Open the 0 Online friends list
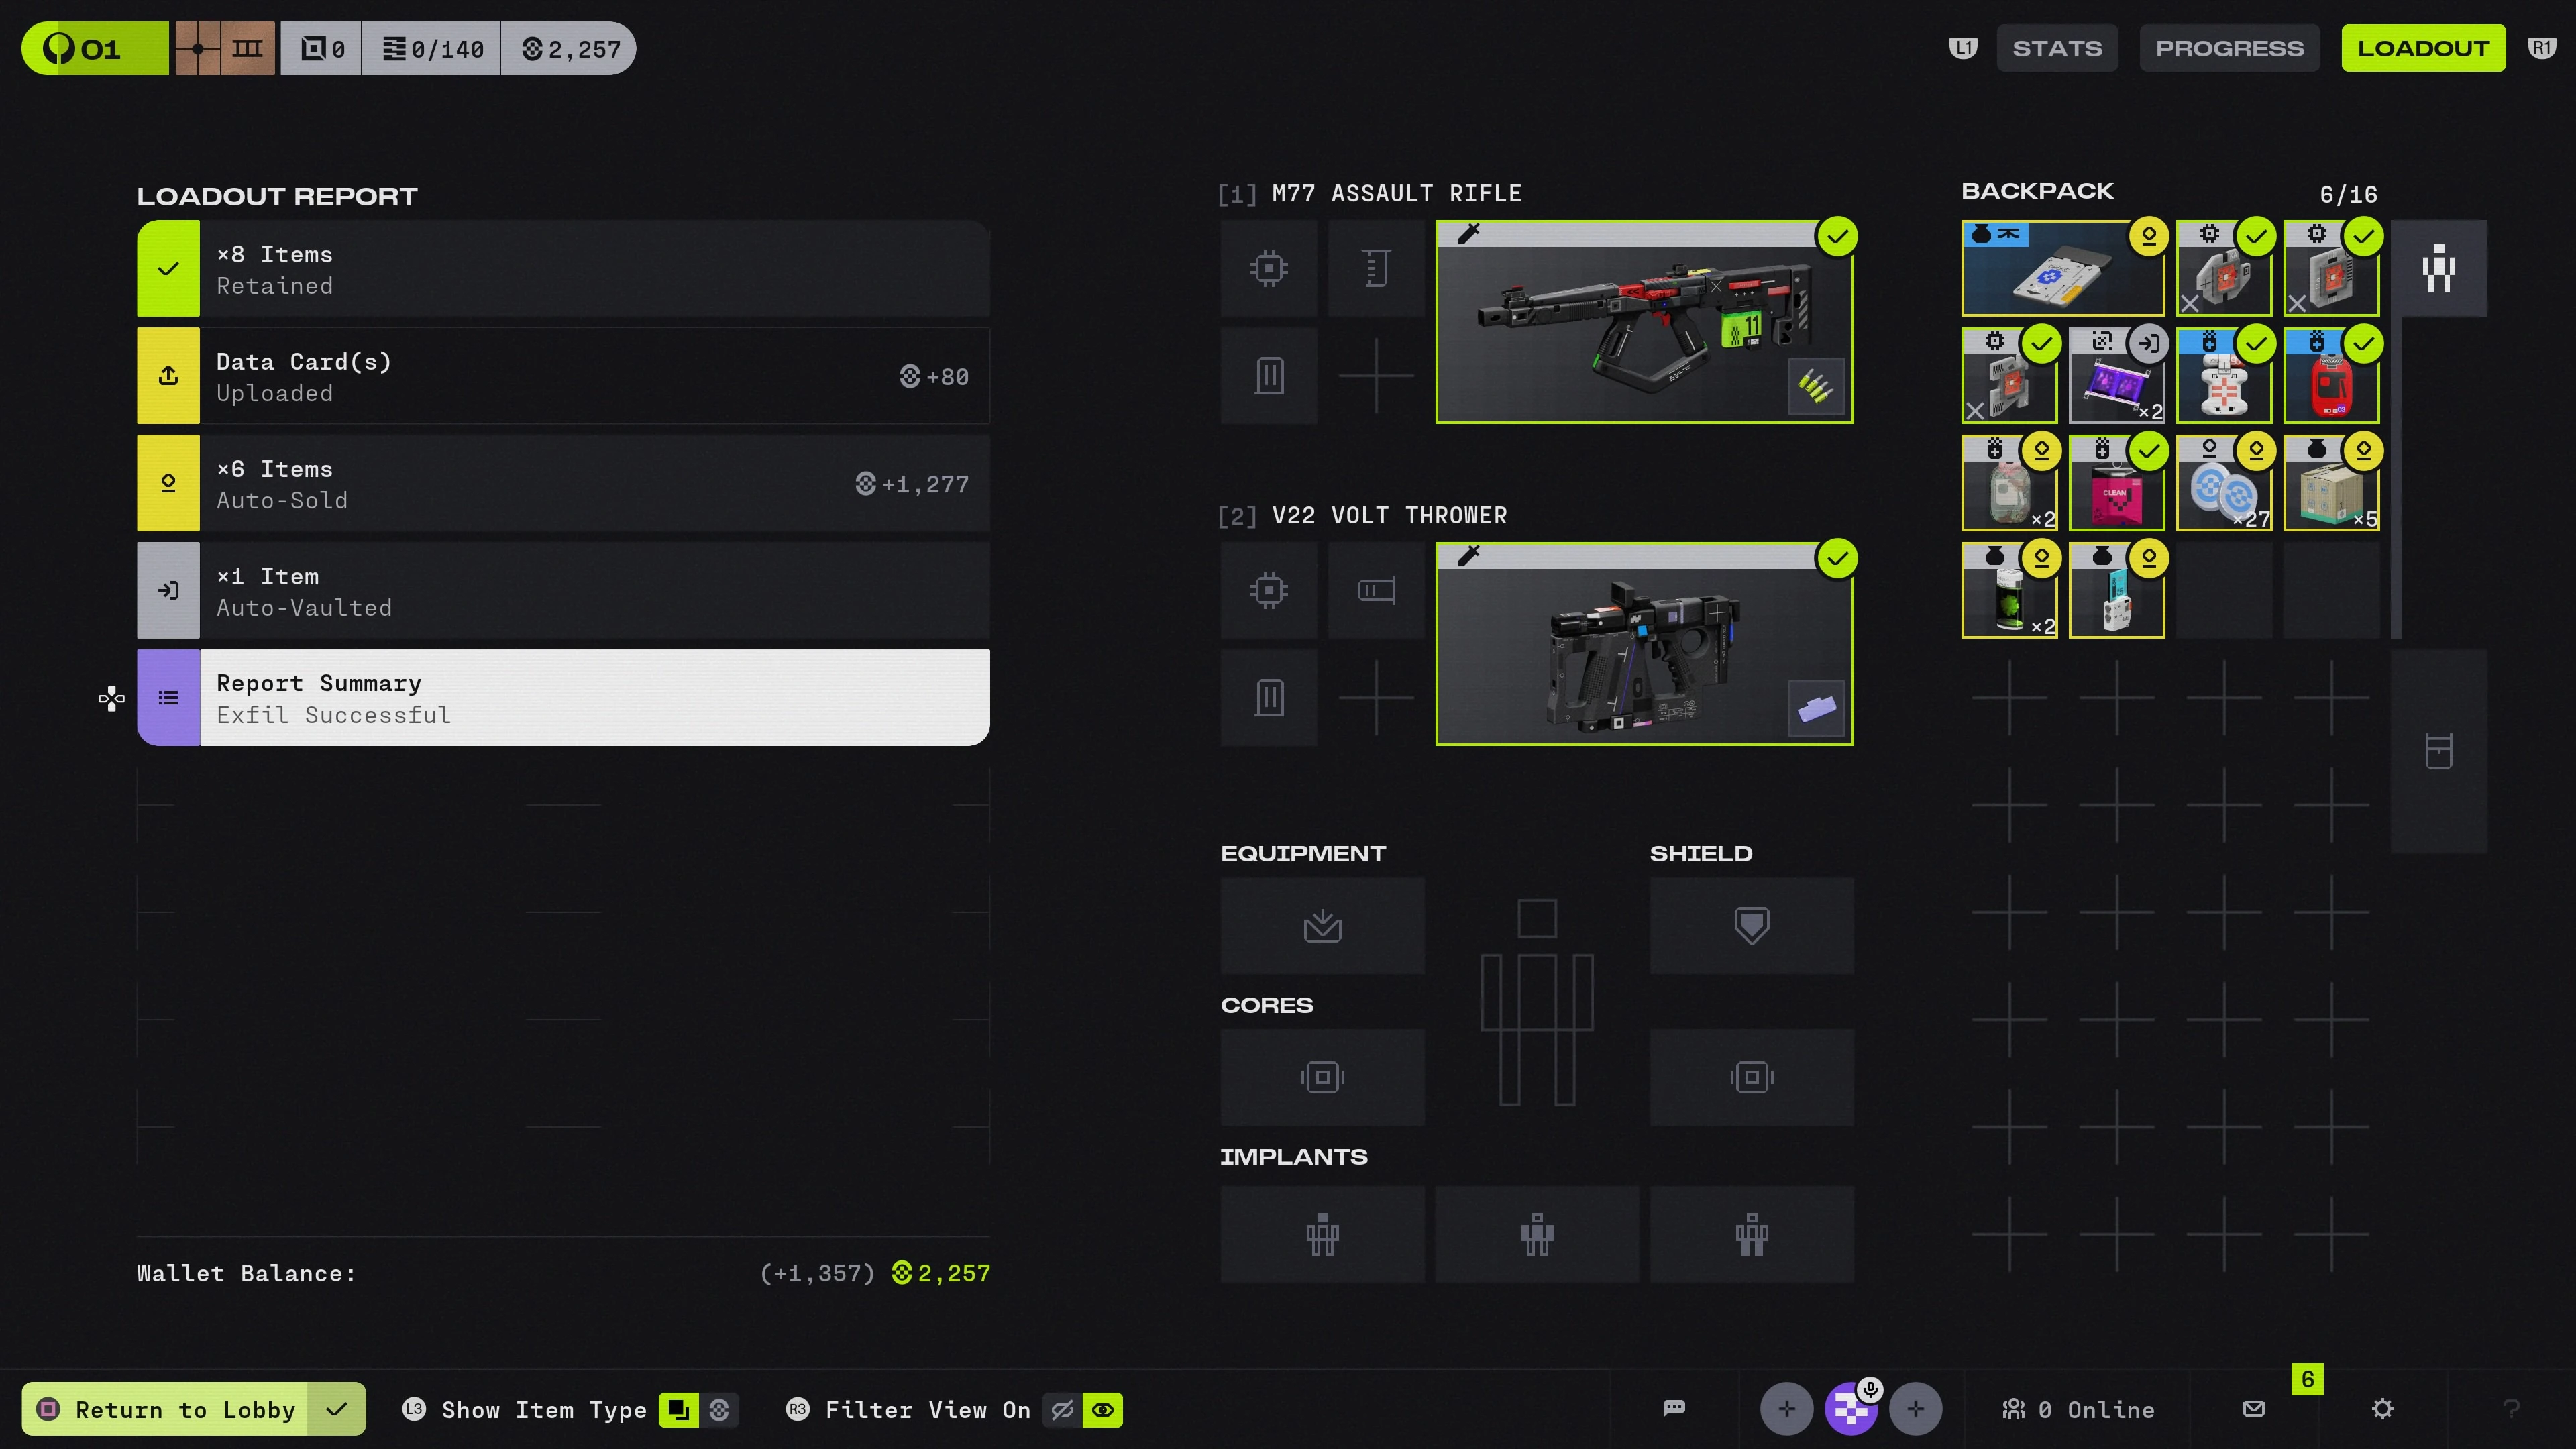Image resolution: width=2576 pixels, height=1449 pixels. pos(2078,1409)
